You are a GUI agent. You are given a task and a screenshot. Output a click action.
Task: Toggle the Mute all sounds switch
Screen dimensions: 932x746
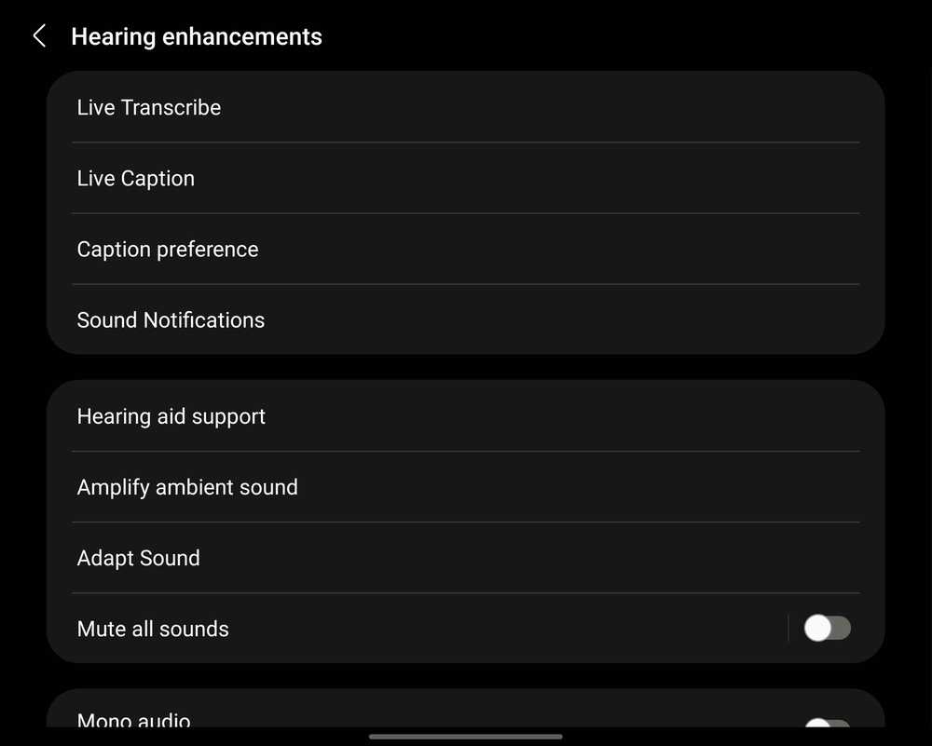tap(828, 629)
